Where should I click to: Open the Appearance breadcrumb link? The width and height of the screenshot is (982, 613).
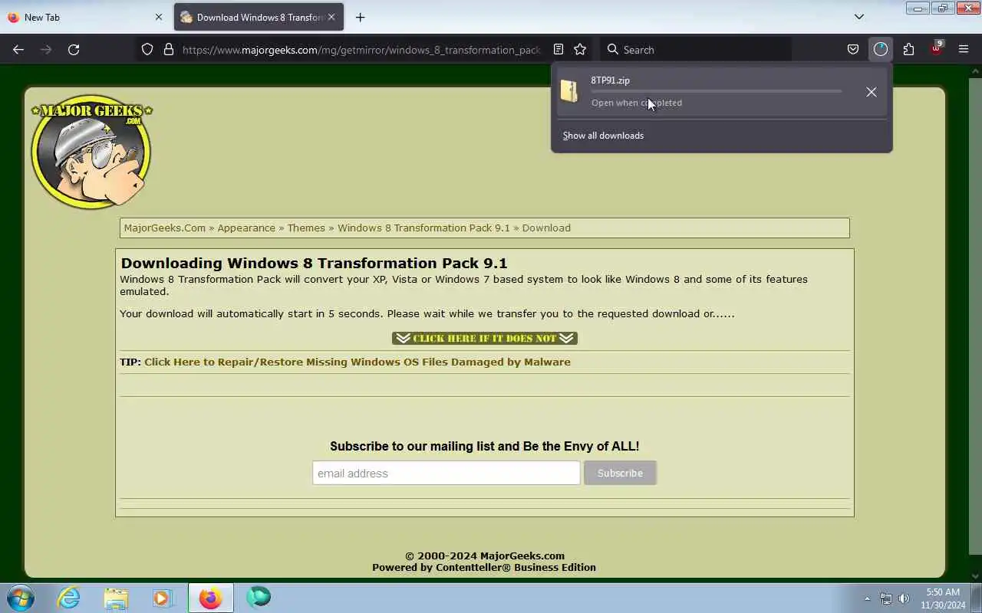(246, 228)
